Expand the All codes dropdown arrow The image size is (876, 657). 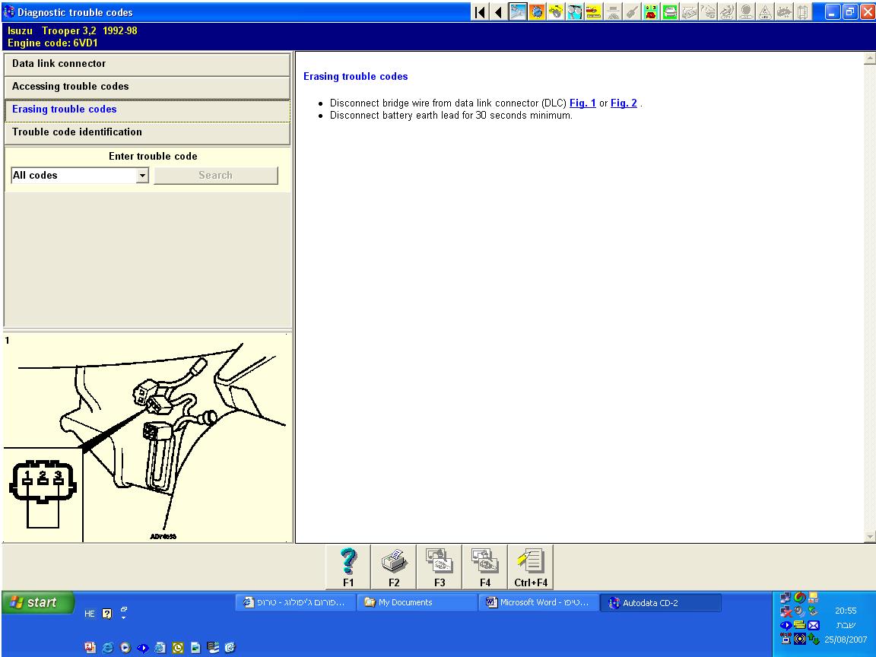coord(142,176)
